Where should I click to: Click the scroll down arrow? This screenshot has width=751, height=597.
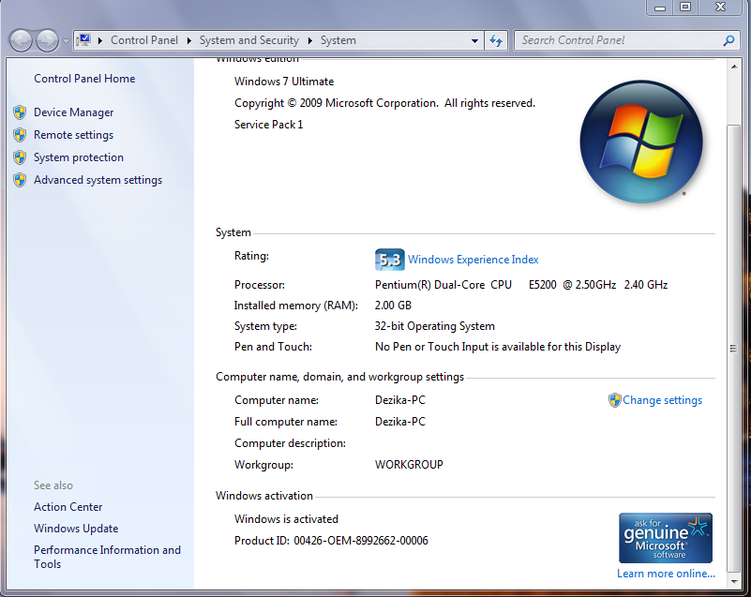734,582
